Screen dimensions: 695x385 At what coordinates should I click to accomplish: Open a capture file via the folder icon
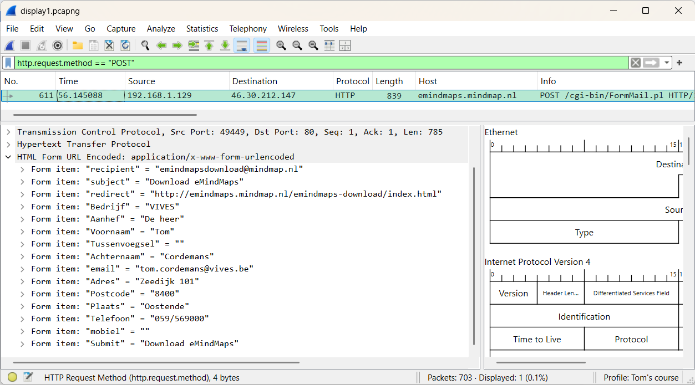[78, 45]
